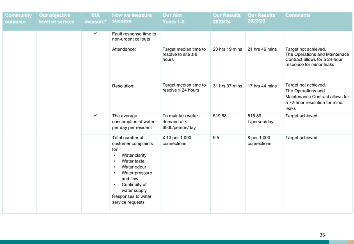The width and height of the screenshot is (354, 244).
Task: Click the 'Water taste' bullet
Action: 133,161
